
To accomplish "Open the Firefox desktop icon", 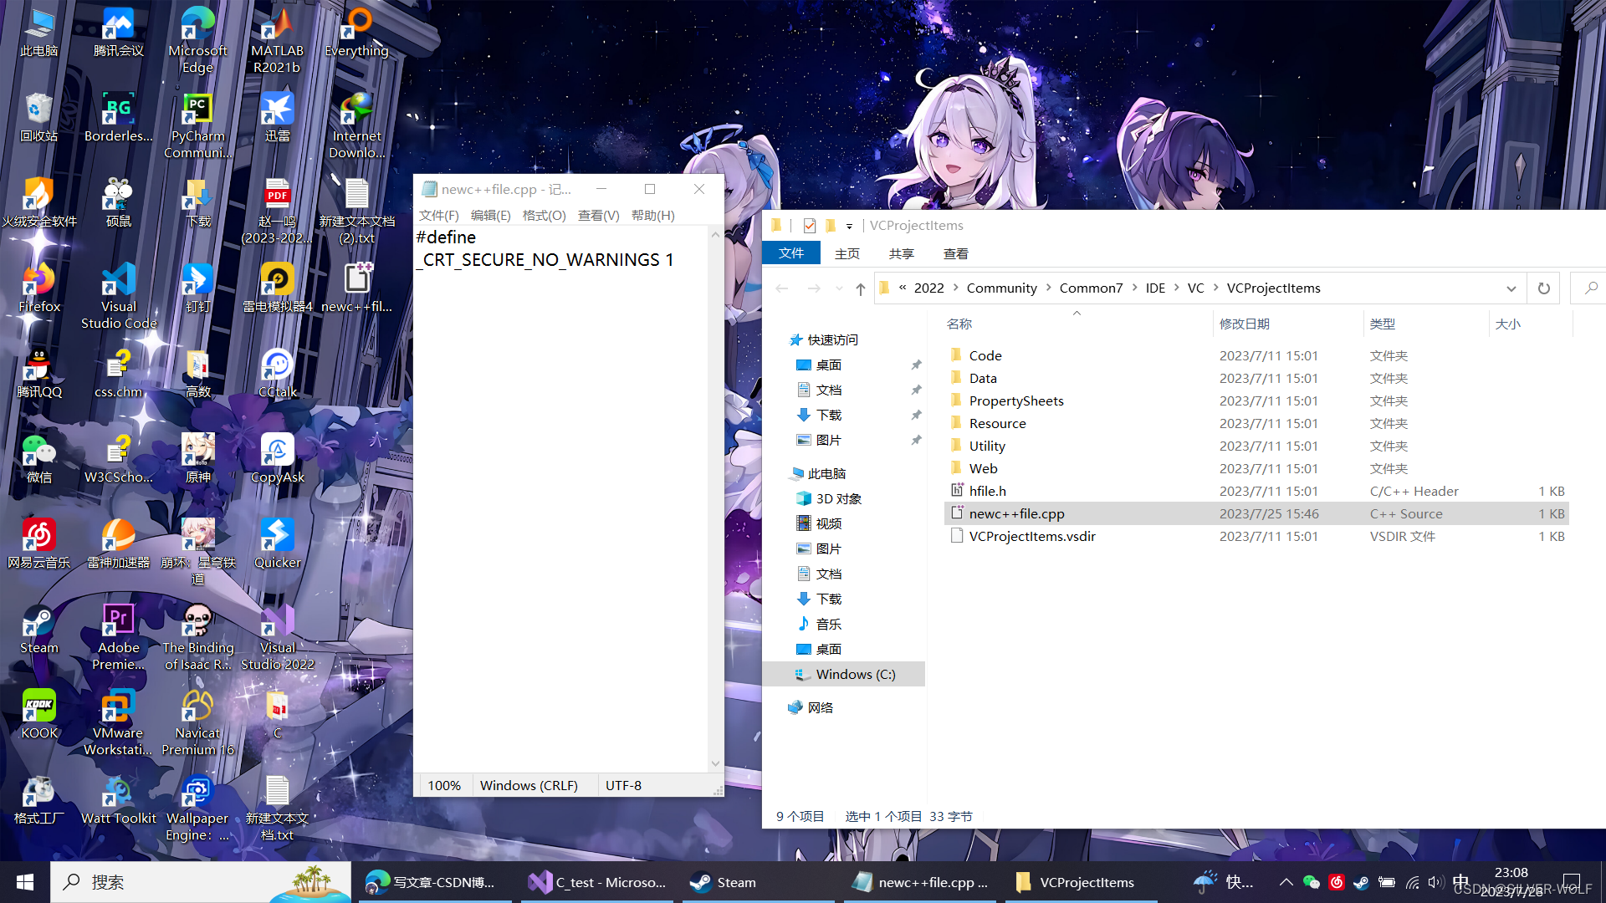I will (38, 288).
